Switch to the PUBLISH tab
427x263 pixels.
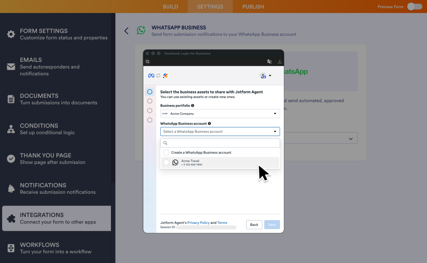(x=253, y=7)
